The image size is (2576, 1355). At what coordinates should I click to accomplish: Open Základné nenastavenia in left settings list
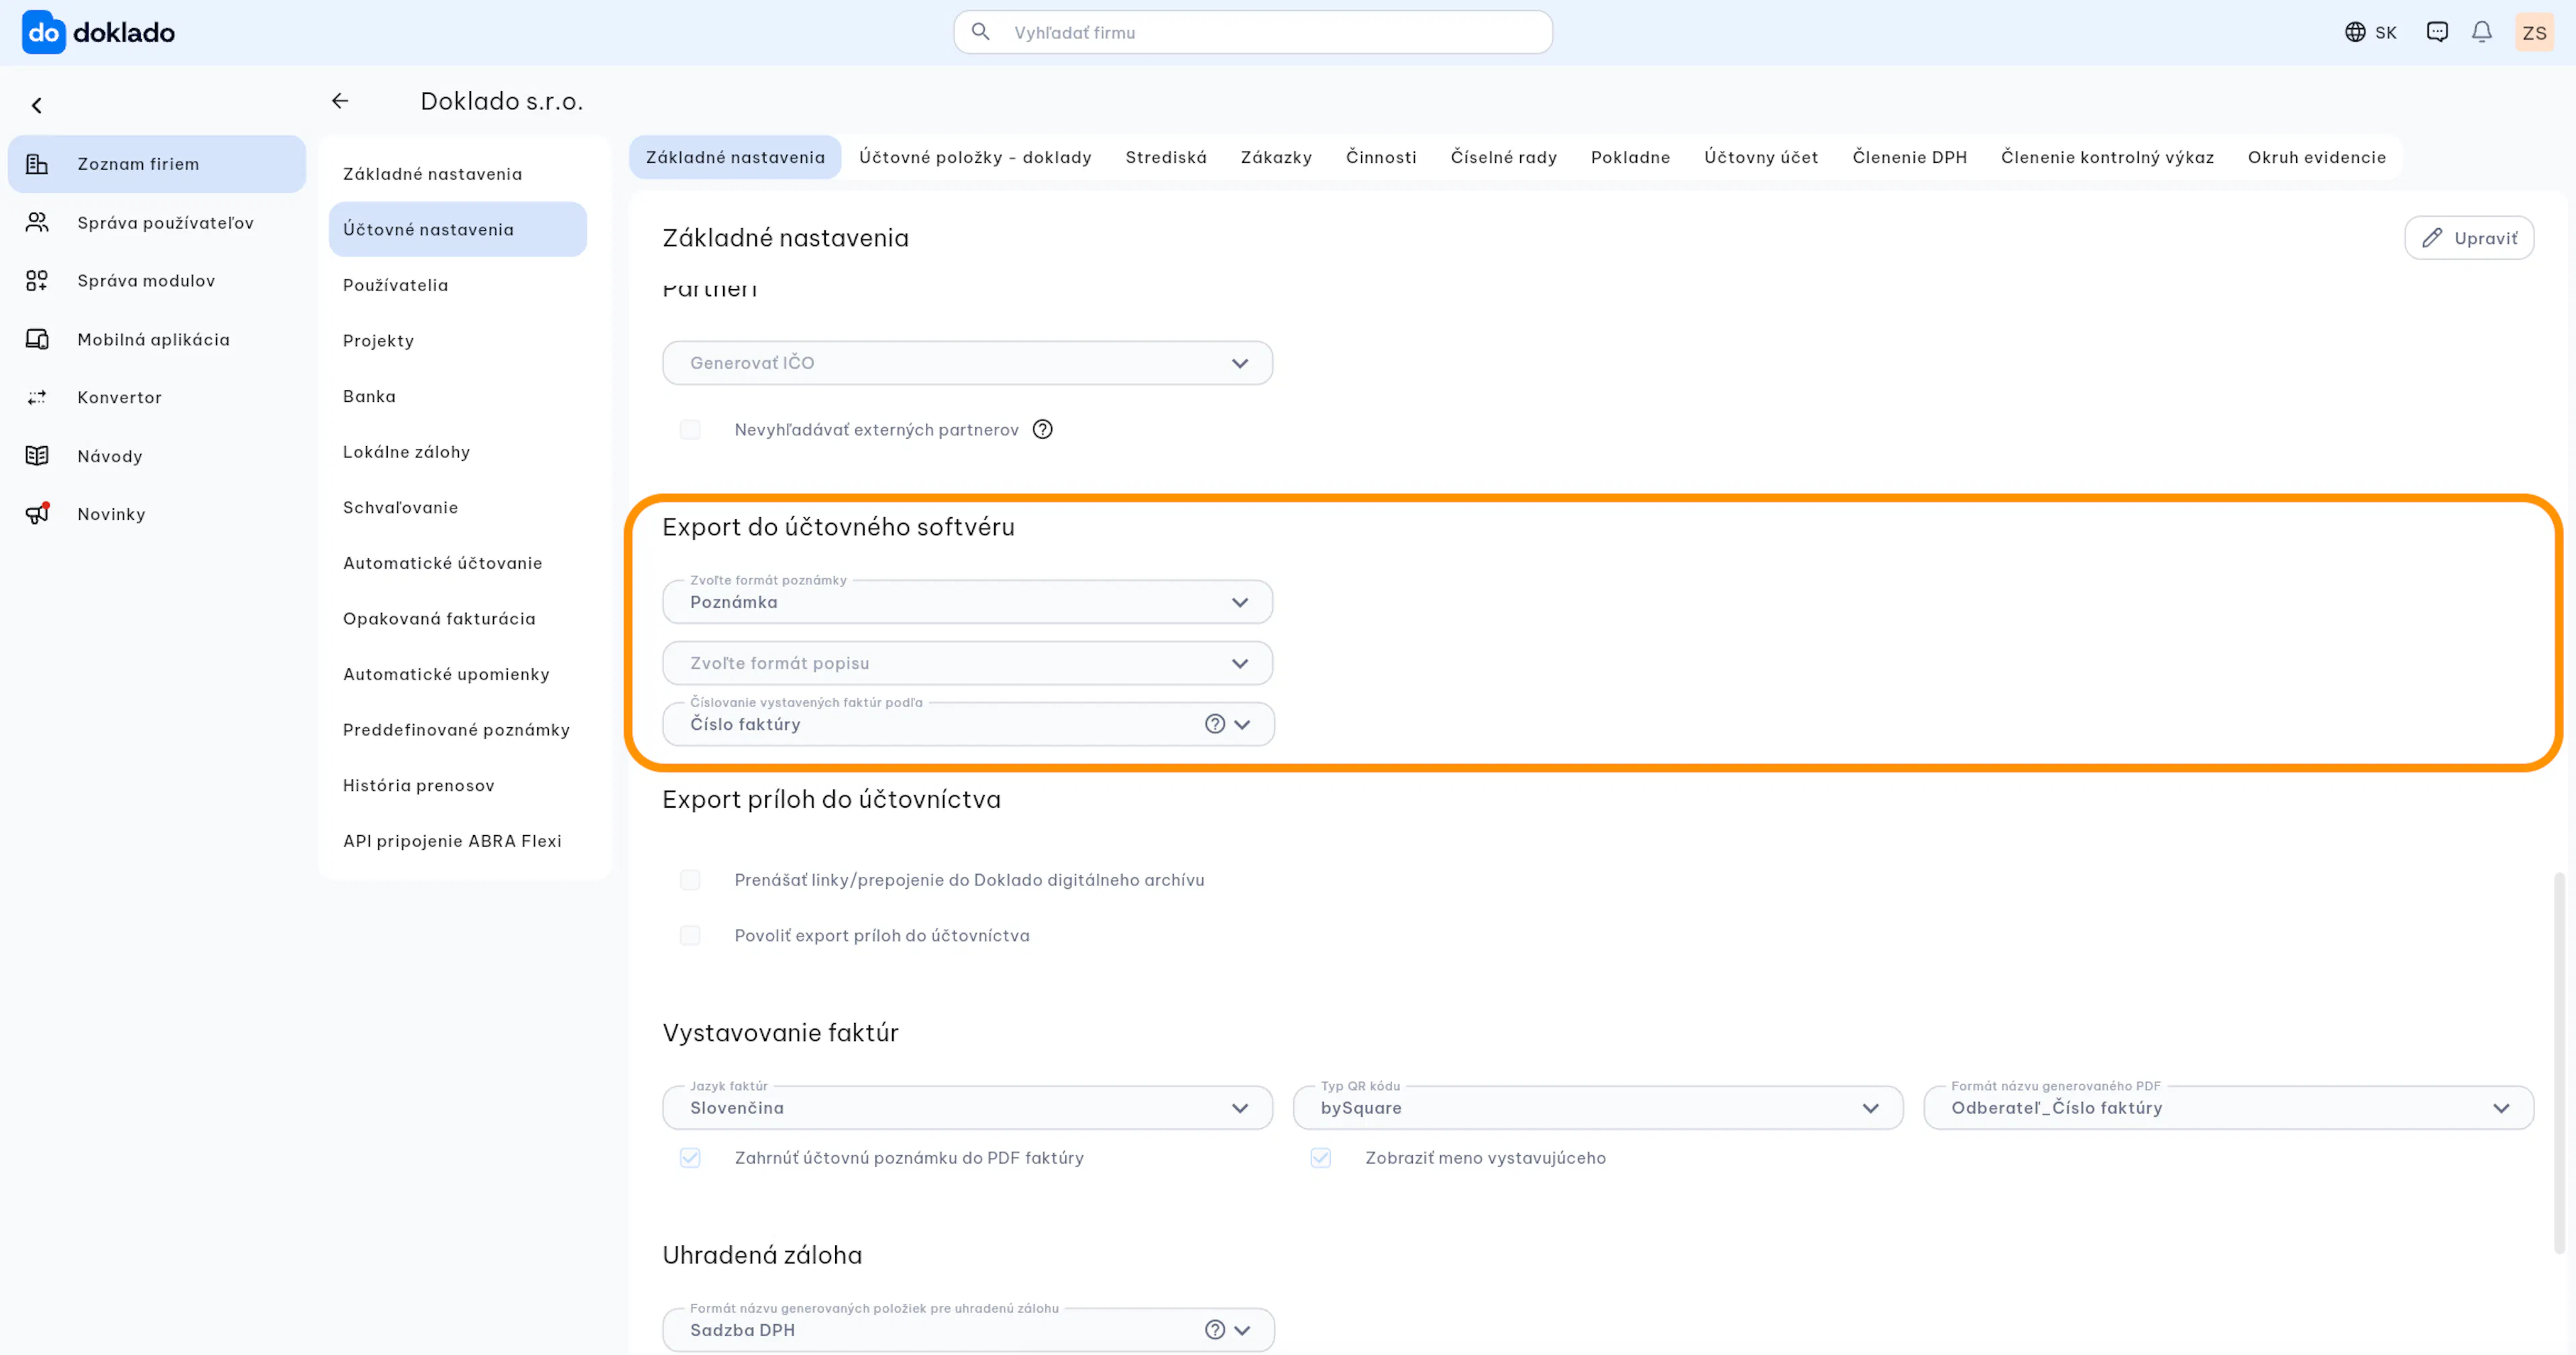click(457, 174)
